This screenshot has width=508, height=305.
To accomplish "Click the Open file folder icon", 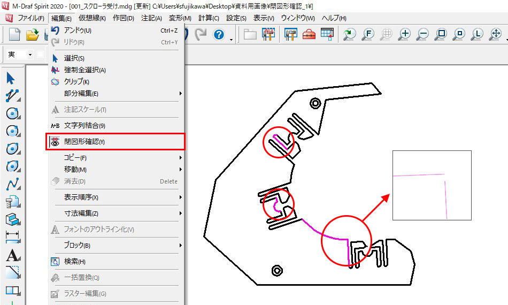I will [33, 34].
